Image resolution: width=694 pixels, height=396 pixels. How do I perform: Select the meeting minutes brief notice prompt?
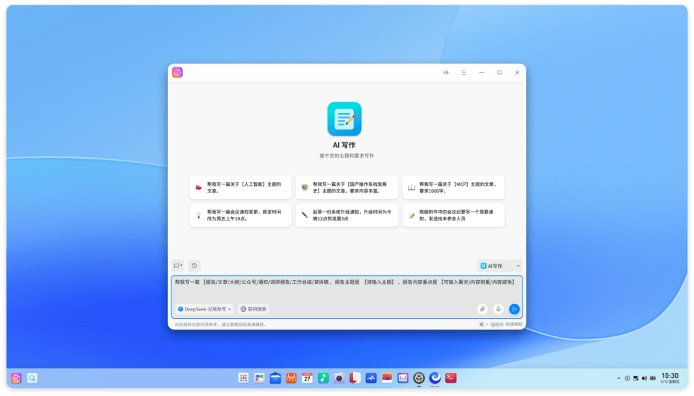453,215
